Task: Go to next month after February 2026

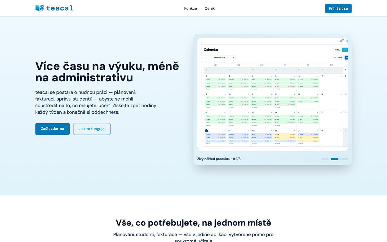Action: point(233,58)
